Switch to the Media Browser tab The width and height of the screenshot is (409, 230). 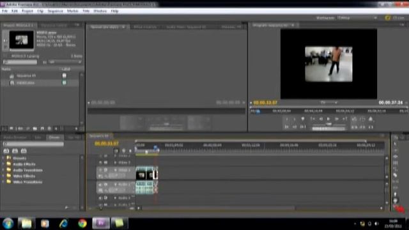point(15,137)
